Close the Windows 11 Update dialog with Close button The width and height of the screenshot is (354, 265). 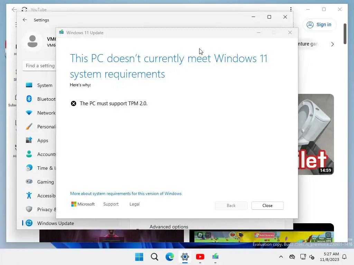[267, 206]
